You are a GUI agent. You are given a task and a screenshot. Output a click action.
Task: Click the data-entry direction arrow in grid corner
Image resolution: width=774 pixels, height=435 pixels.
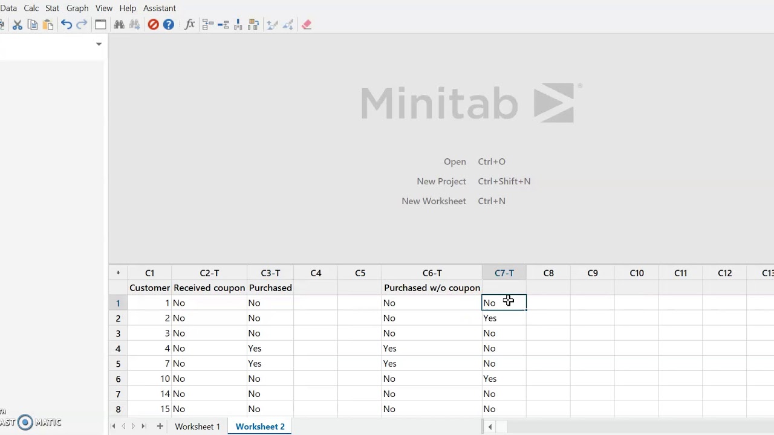pos(118,273)
